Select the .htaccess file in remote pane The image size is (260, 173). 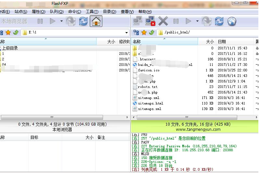point(147,59)
